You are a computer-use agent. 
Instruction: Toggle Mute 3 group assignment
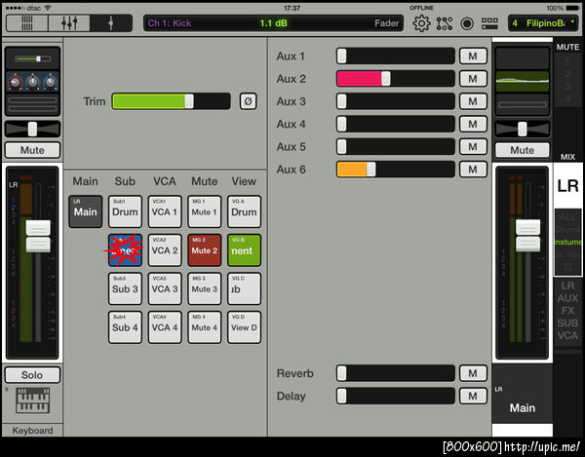point(205,288)
